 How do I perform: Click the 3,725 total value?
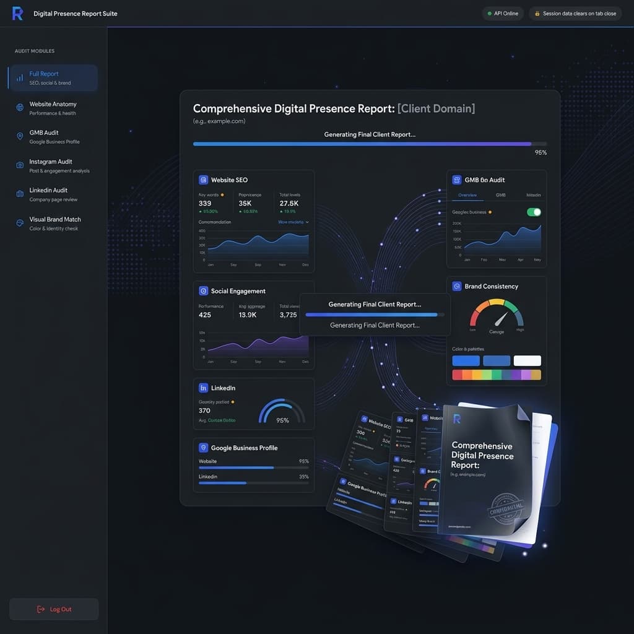click(x=289, y=315)
